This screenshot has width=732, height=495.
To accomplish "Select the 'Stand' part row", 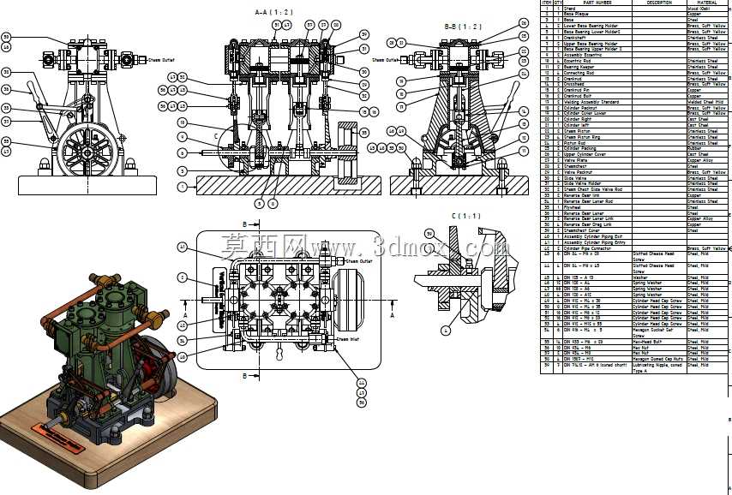I will (634, 9).
